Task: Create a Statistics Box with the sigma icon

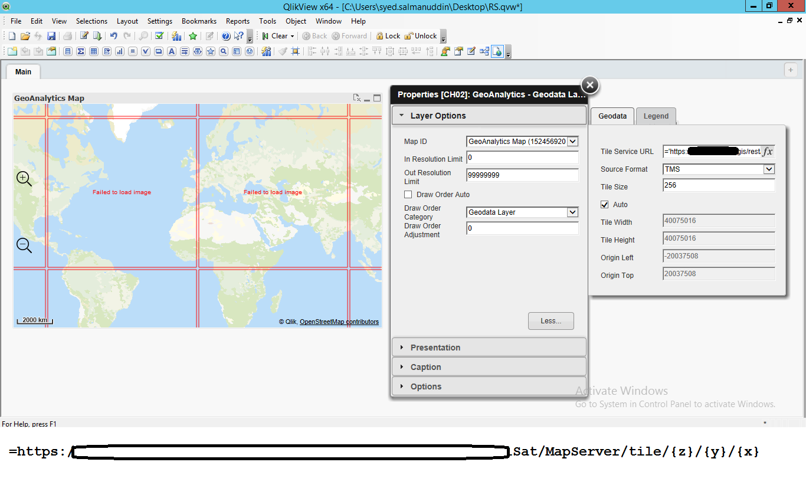Action: tap(81, 51)
